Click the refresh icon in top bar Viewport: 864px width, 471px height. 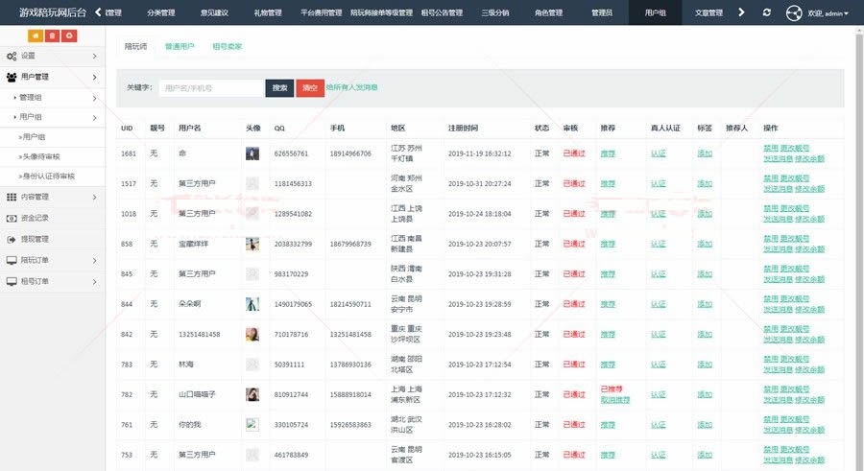coord(766,12)
